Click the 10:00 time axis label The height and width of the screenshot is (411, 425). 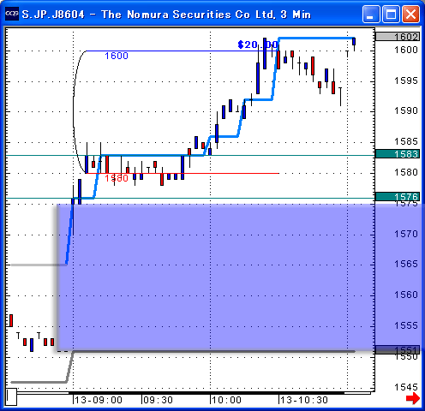pyautogui.click(x=226, y=400)
